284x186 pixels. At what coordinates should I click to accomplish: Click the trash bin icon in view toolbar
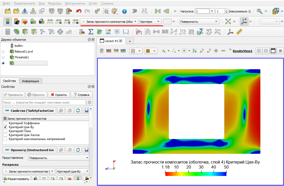pyautogui.click(x=102, y=51)
